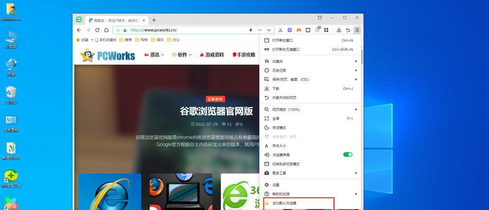Select 360安全卫士 desktop icon
The image size is (489, 210).
(11, 178)
